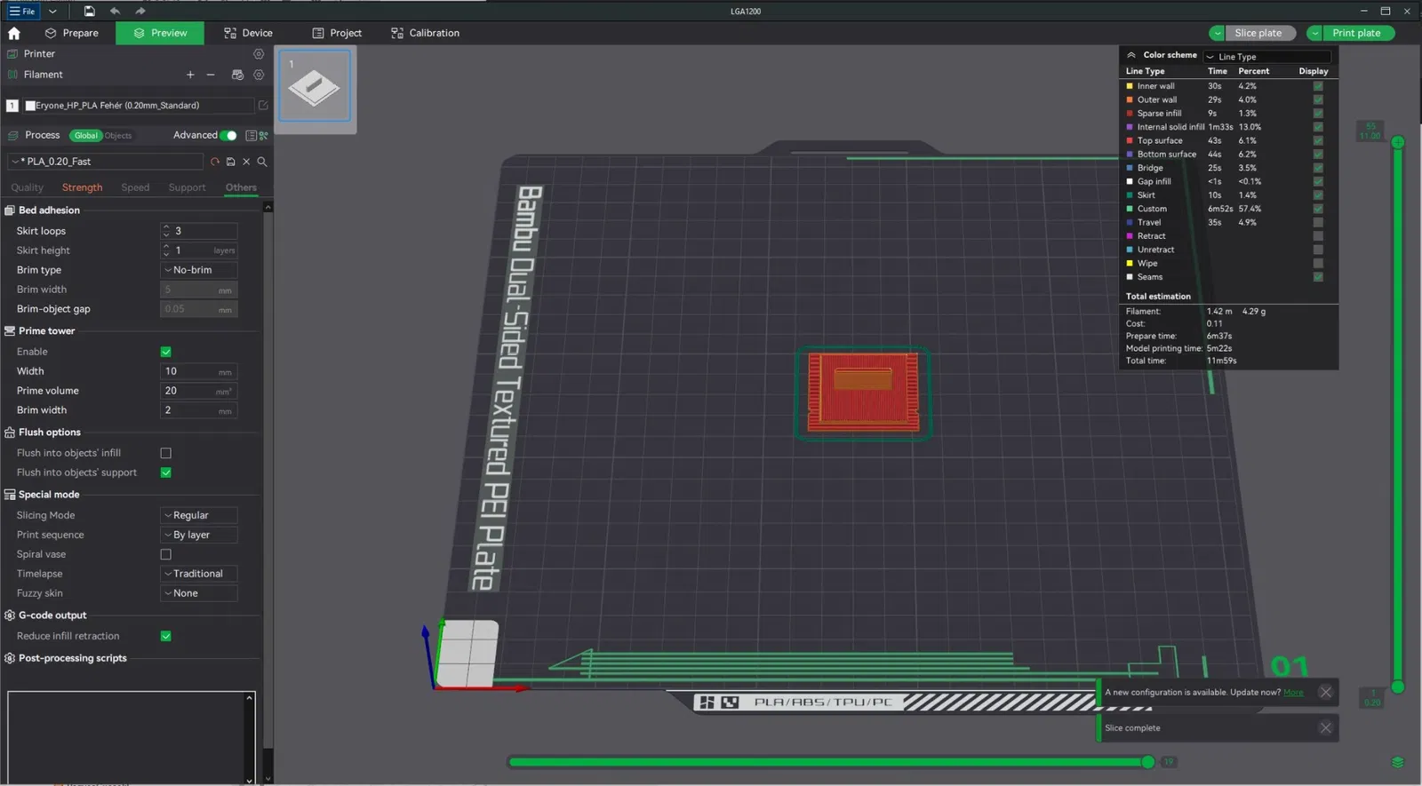Click the More link in the update notification
This screenshot has width=1422, height=786.
[1293, 693]
